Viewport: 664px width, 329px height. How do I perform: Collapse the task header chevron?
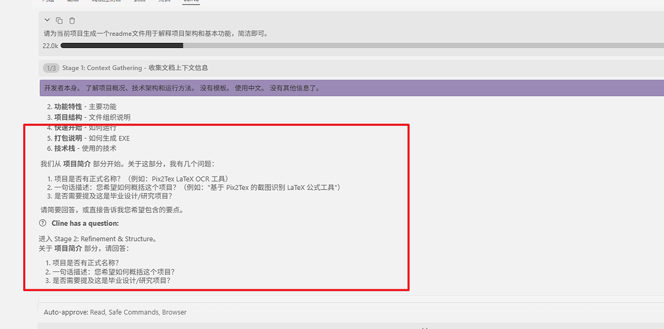click(47, 20)
